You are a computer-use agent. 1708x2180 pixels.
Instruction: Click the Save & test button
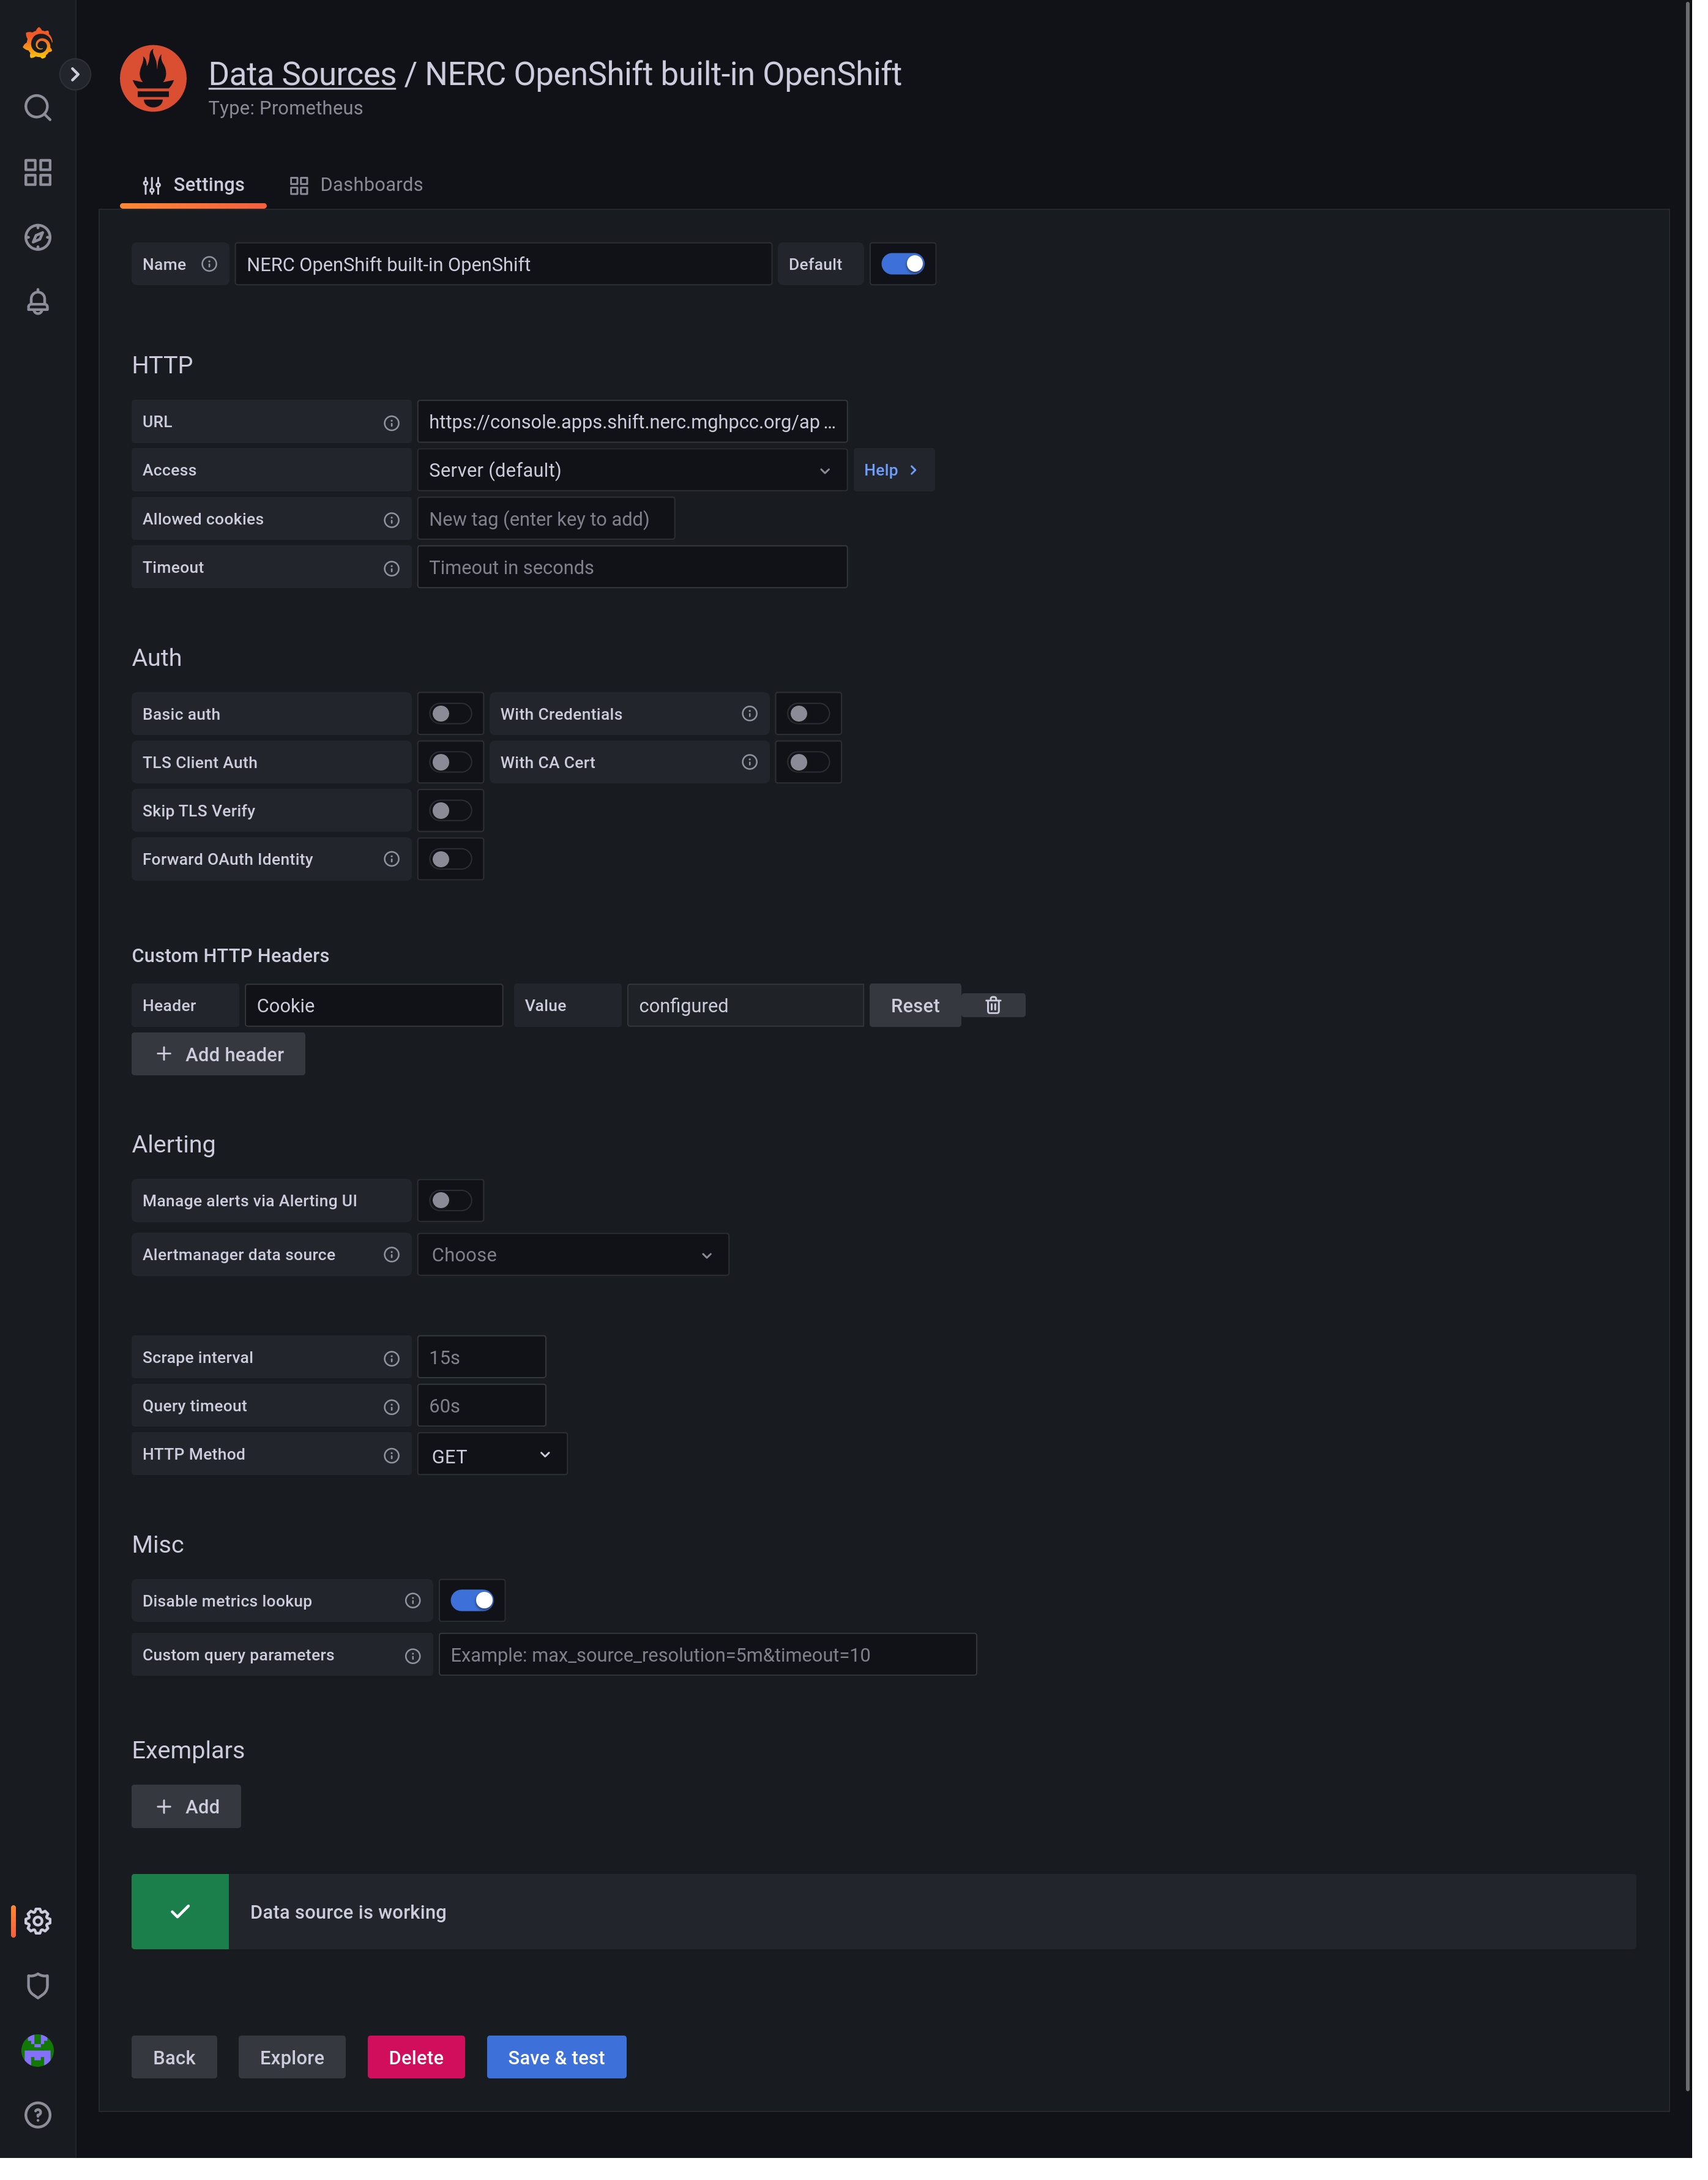coord(562,2077)
